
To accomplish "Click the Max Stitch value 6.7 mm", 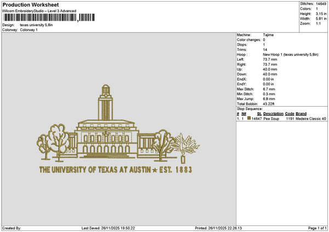I will coord(269,89).
